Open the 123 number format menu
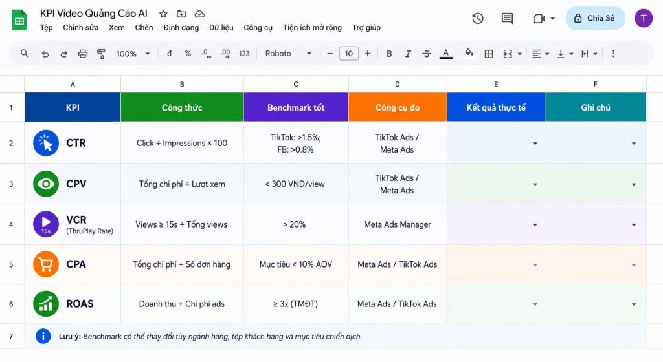 tap(244, 54)
